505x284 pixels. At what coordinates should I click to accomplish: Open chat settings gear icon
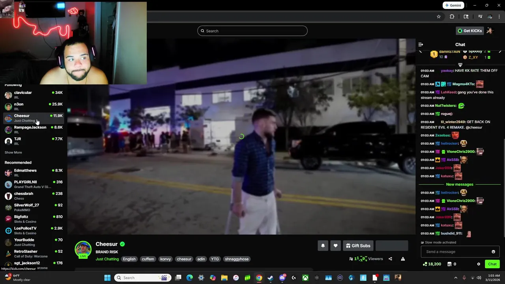click(x=479, y=264)
